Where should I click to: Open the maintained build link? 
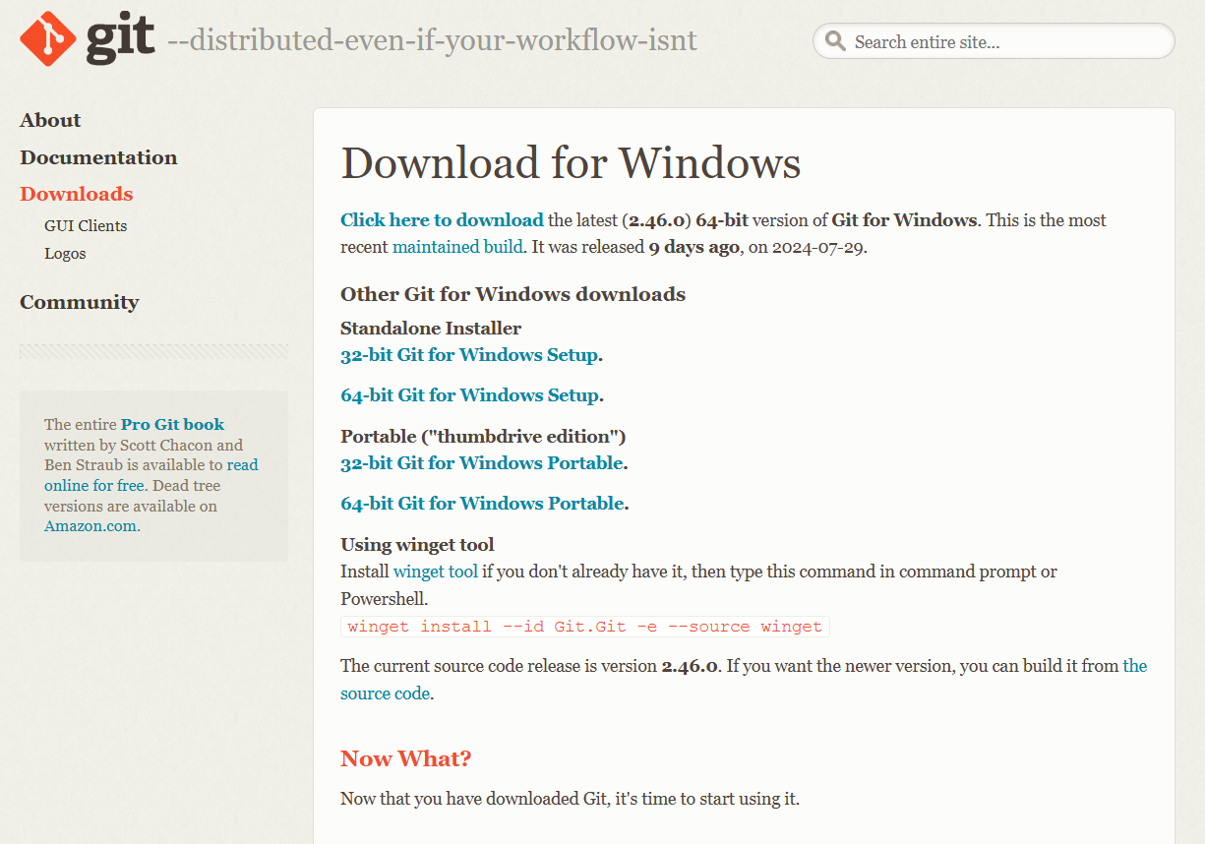click(x=457, y=247)
